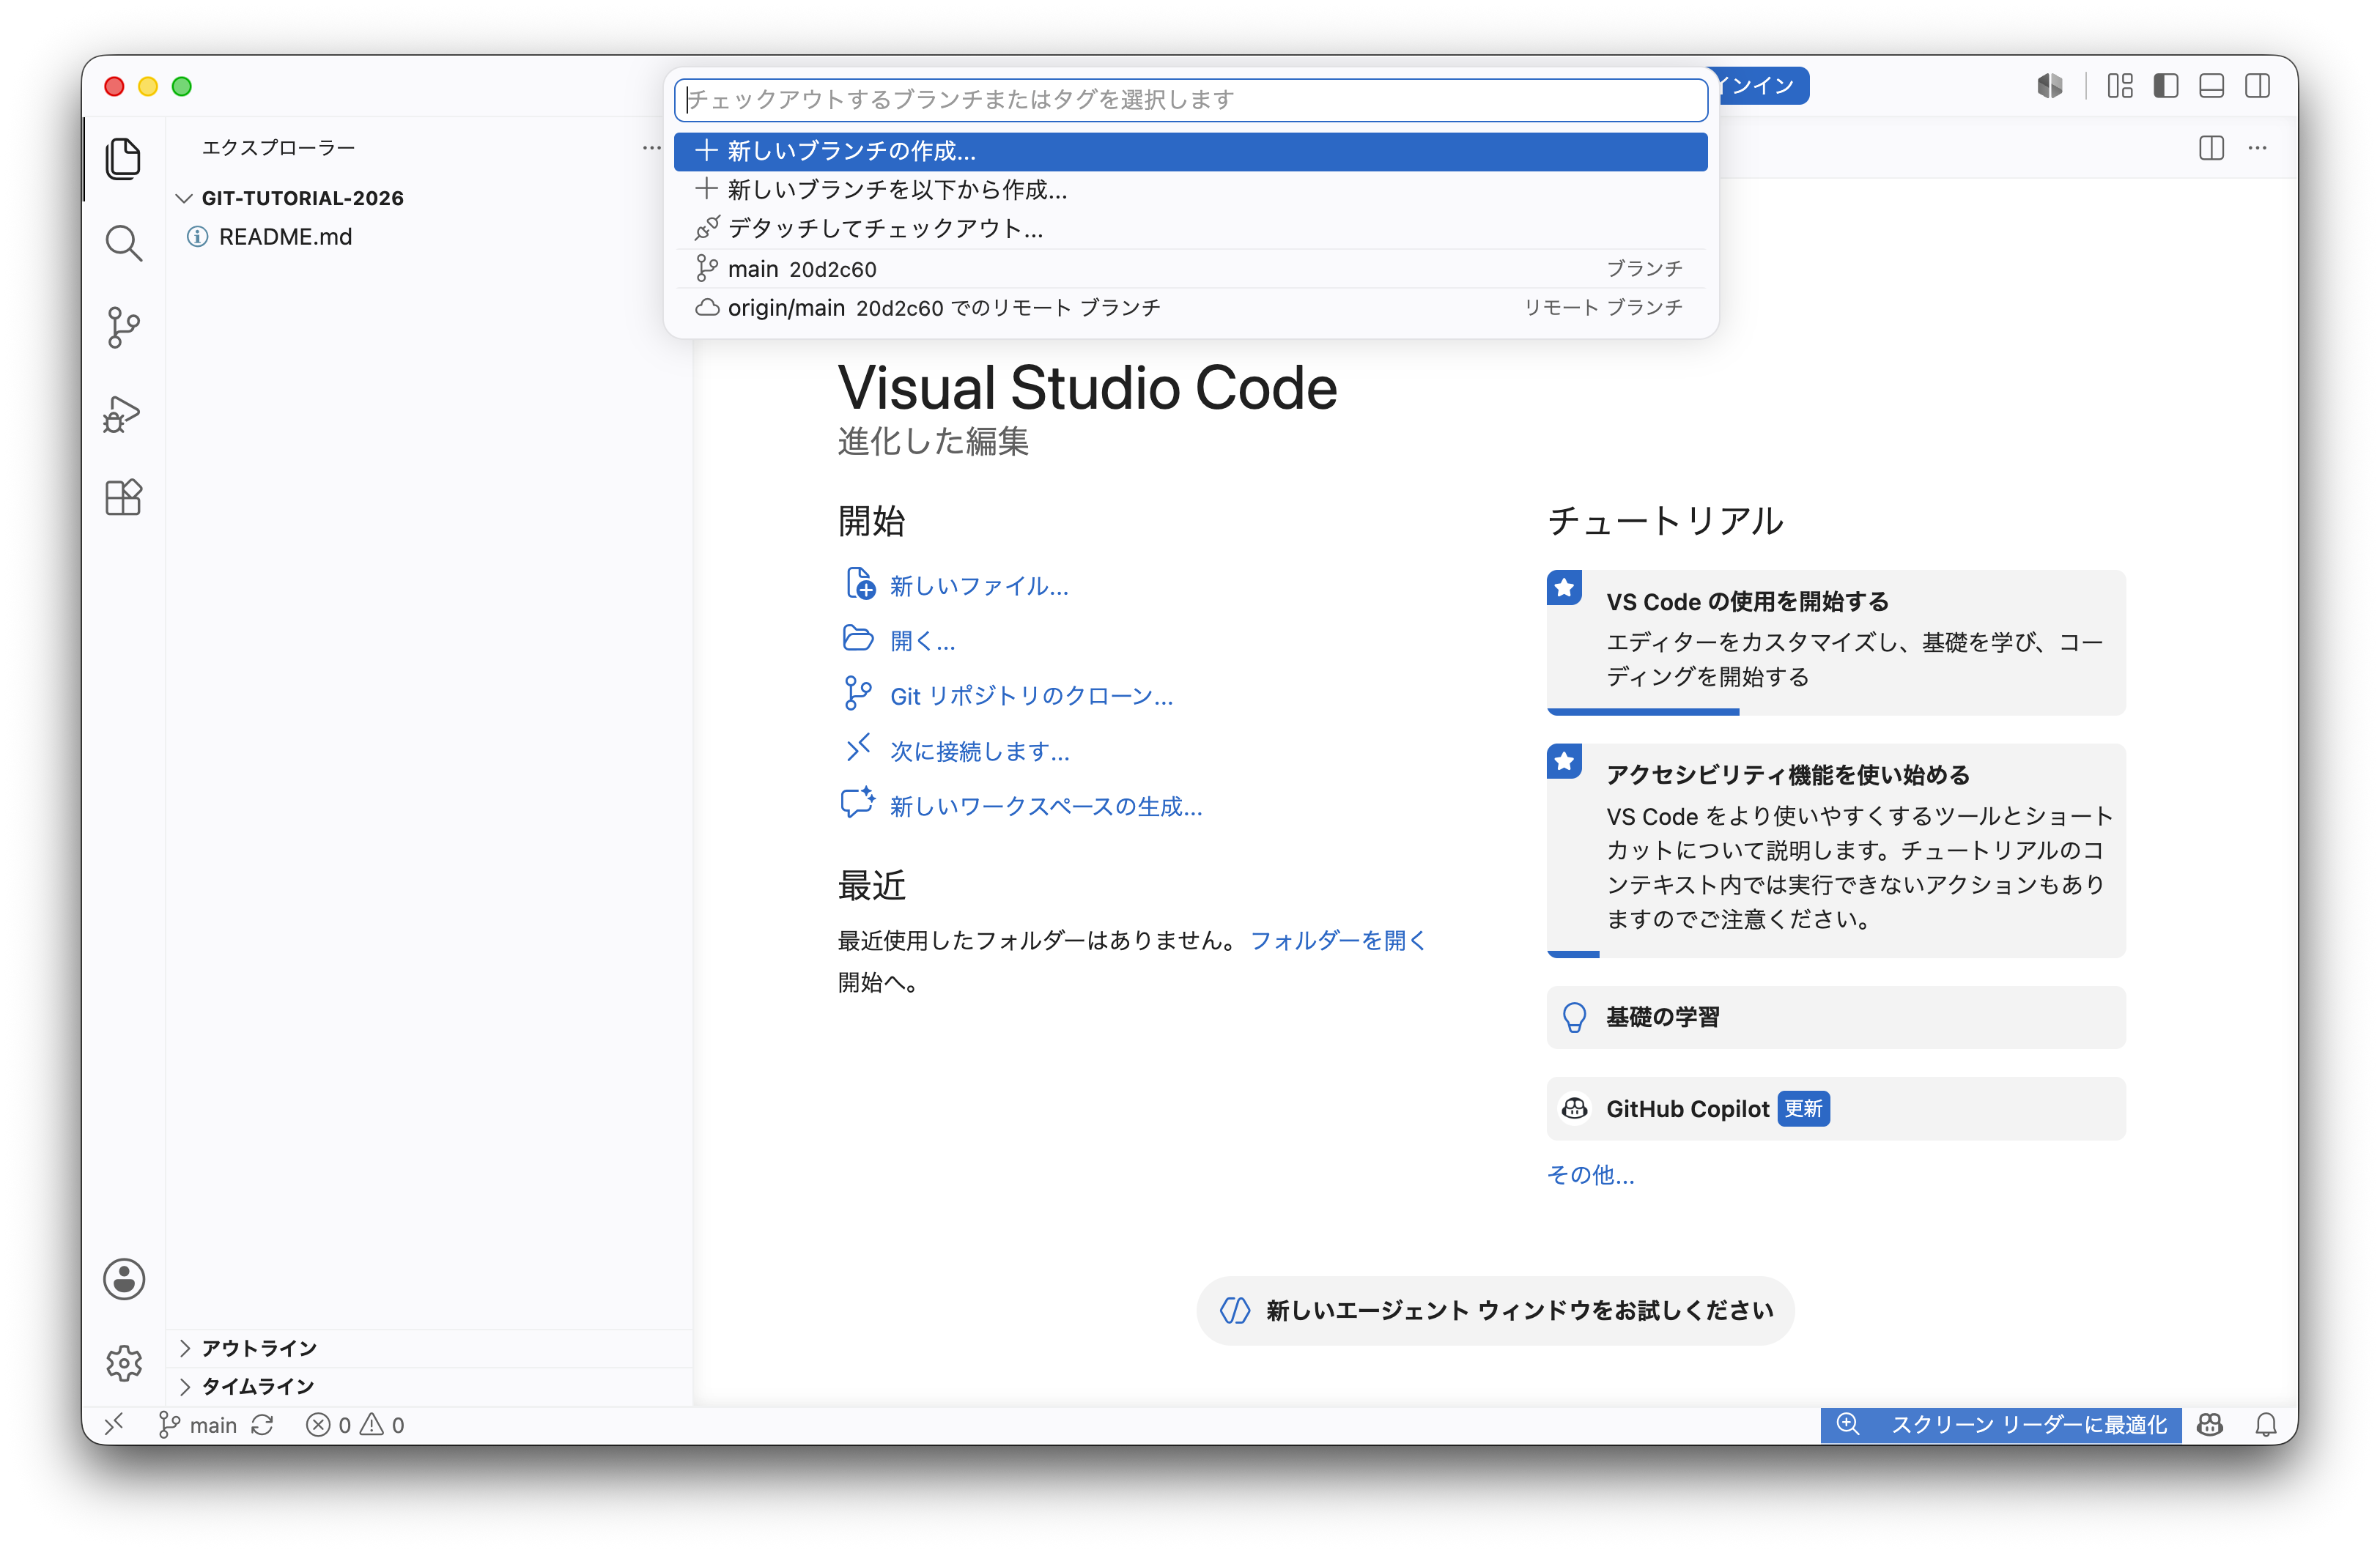Open Copilot status icon in status bar
2380x1553 pixels.
tap(2210, 1424)
